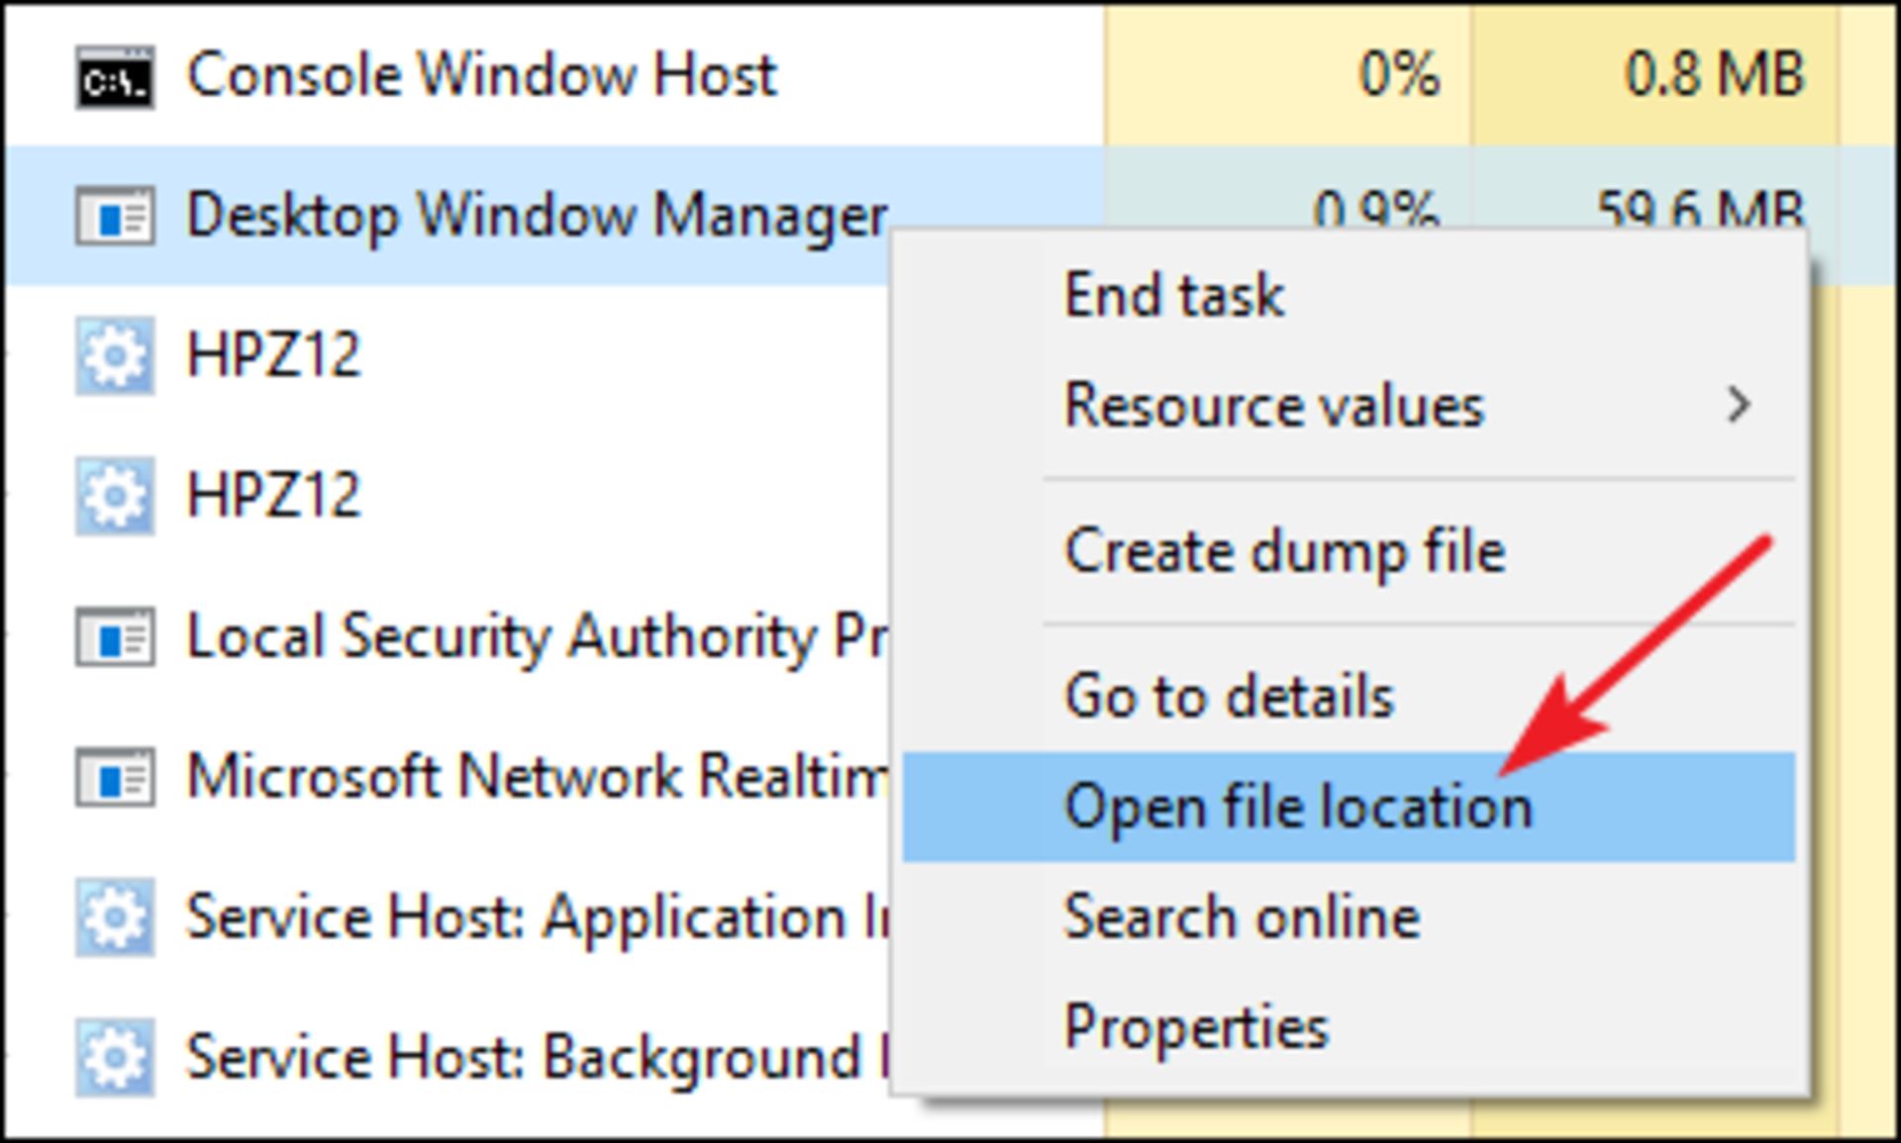Click the 0.8 MB memory value cell

(1654, 74)
